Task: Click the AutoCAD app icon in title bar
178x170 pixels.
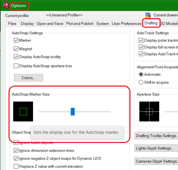Action: (x=6, y=6)
